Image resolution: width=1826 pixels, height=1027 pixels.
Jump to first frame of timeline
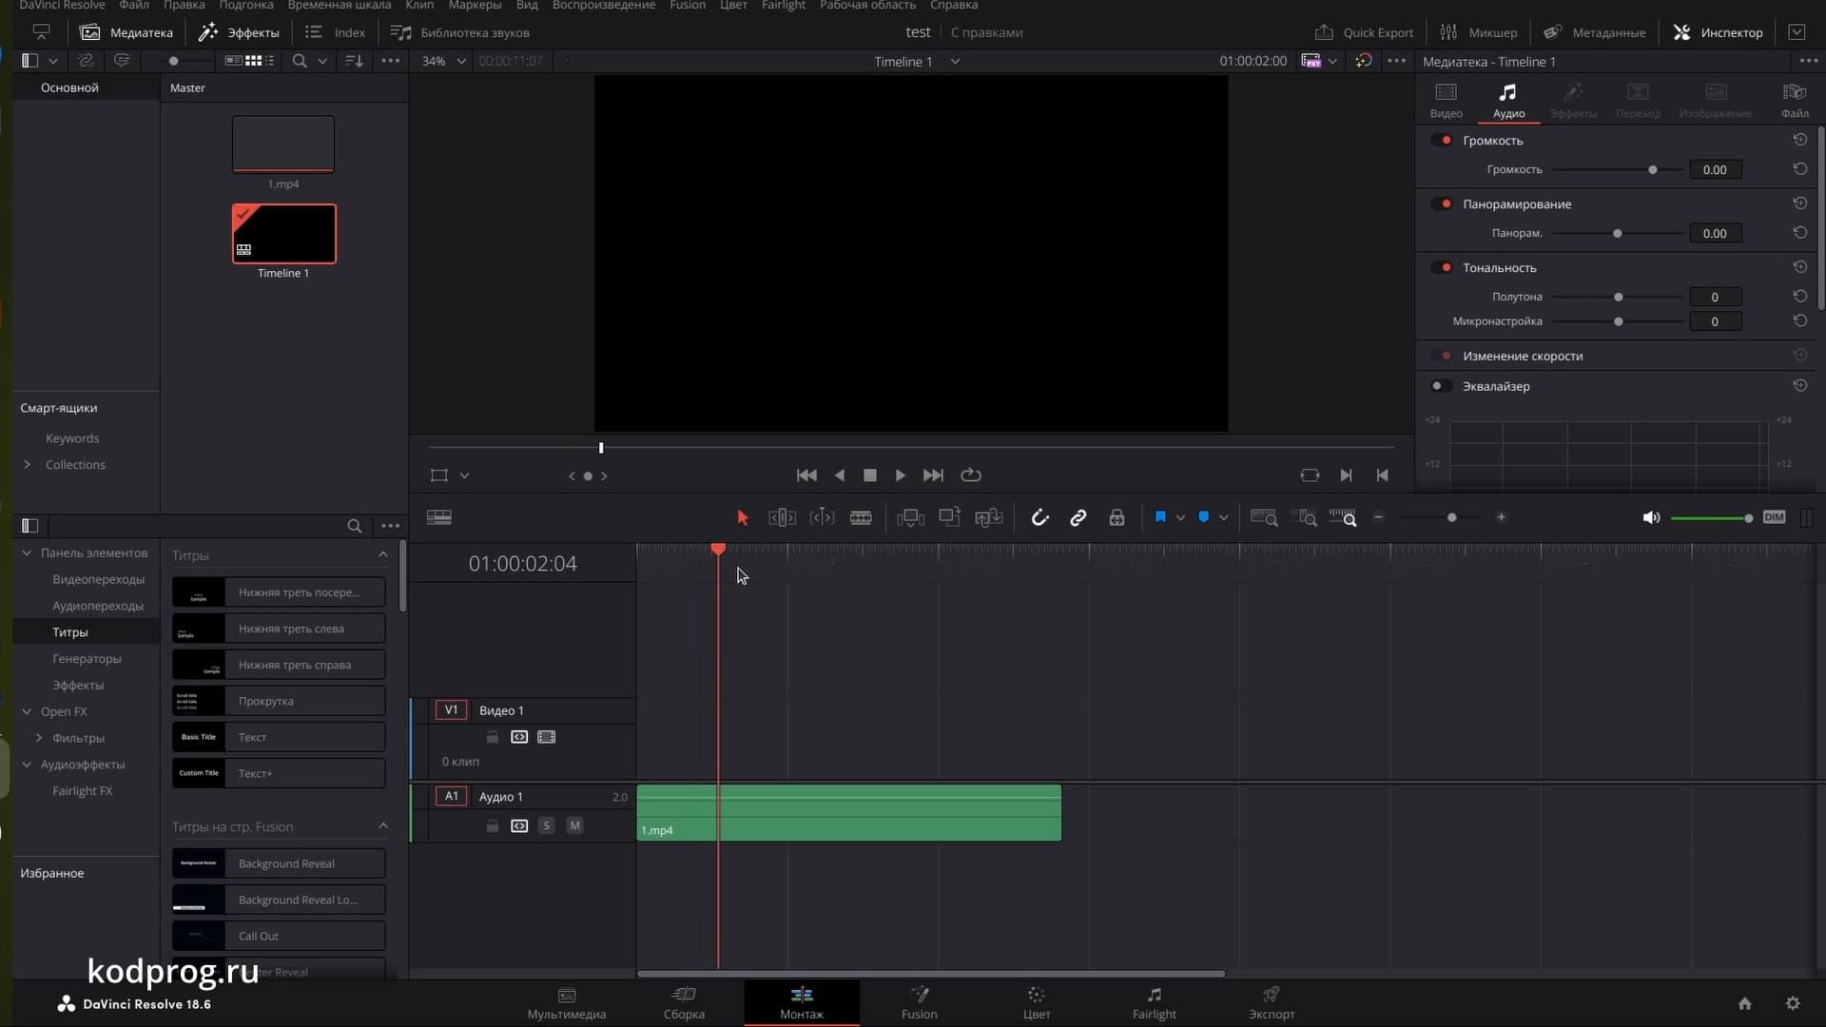(806, 475)
